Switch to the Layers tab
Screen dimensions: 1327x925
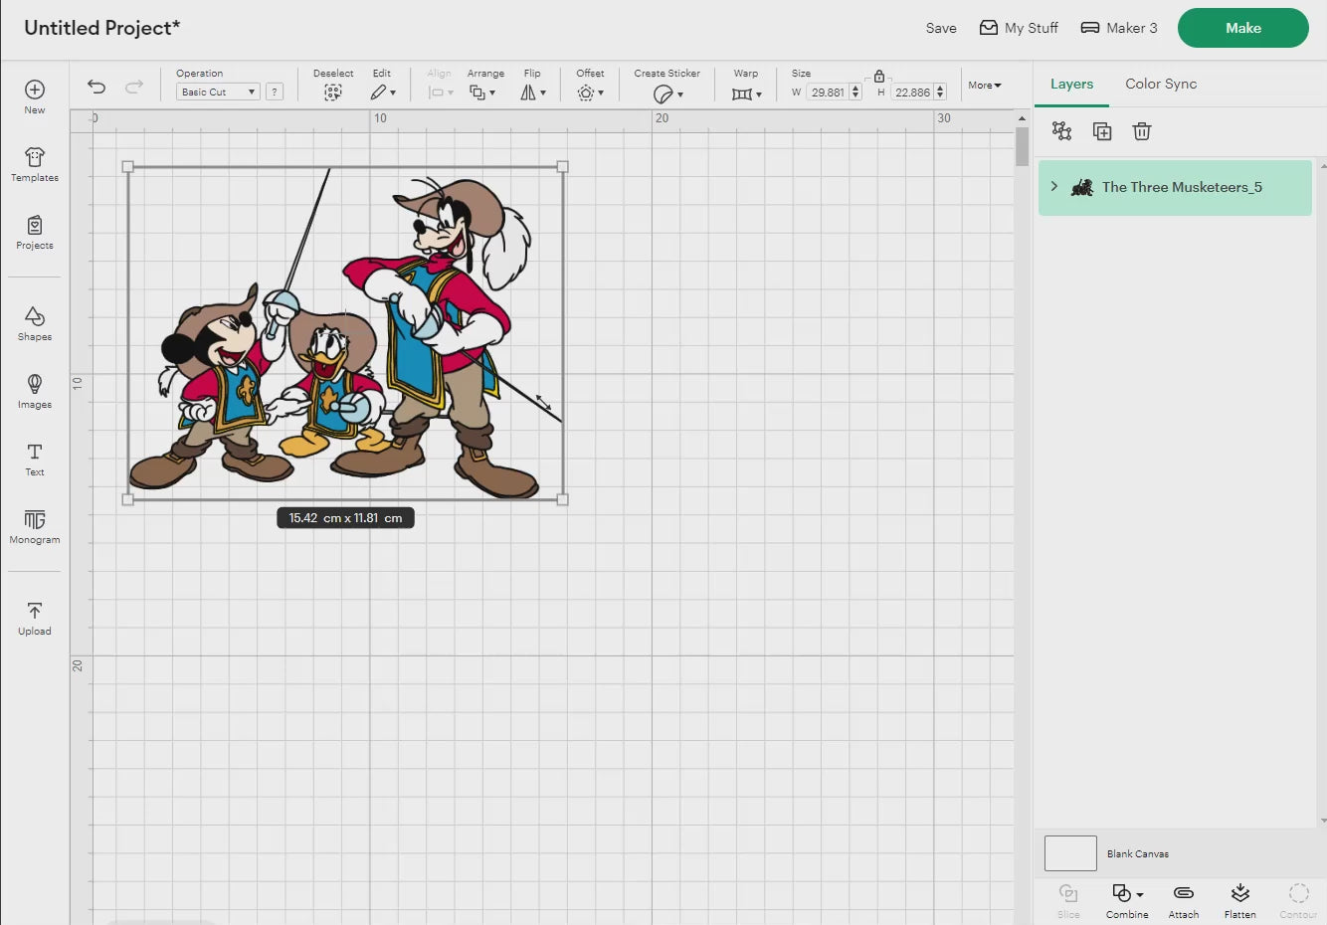pyautogui.click(x=1071, y=84)
